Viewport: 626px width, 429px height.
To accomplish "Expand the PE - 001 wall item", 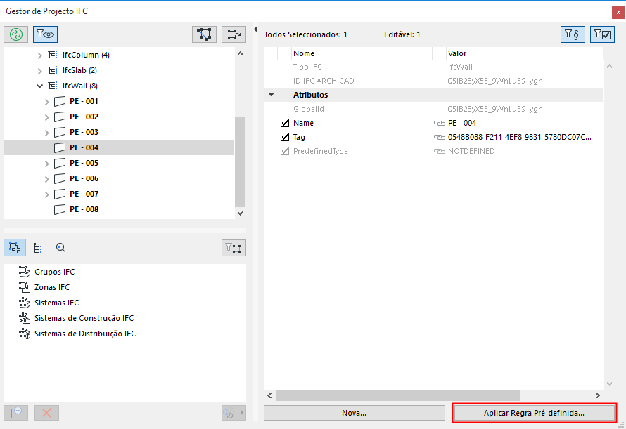I will (x=46, y=102).
